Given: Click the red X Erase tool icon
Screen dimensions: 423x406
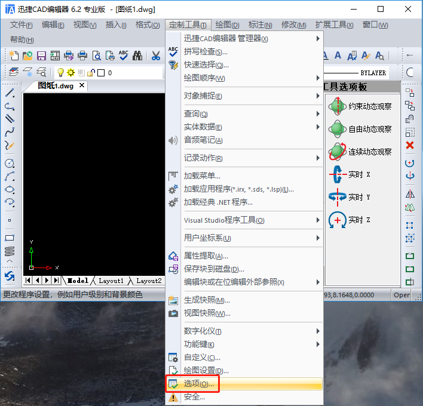Looking at the screenshot, I should 410,145.
